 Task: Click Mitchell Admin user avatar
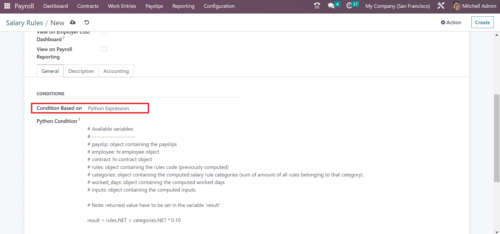coord(456,6)
